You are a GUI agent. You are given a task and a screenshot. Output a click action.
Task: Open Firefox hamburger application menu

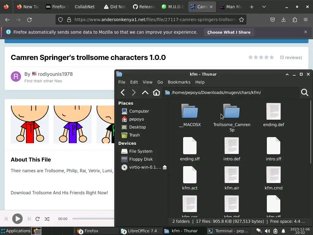coord(306,20)
